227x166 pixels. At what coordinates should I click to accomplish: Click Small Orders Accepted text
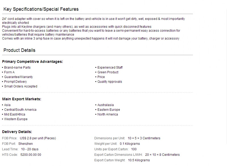pyautogui.click(x=21, y=86)
